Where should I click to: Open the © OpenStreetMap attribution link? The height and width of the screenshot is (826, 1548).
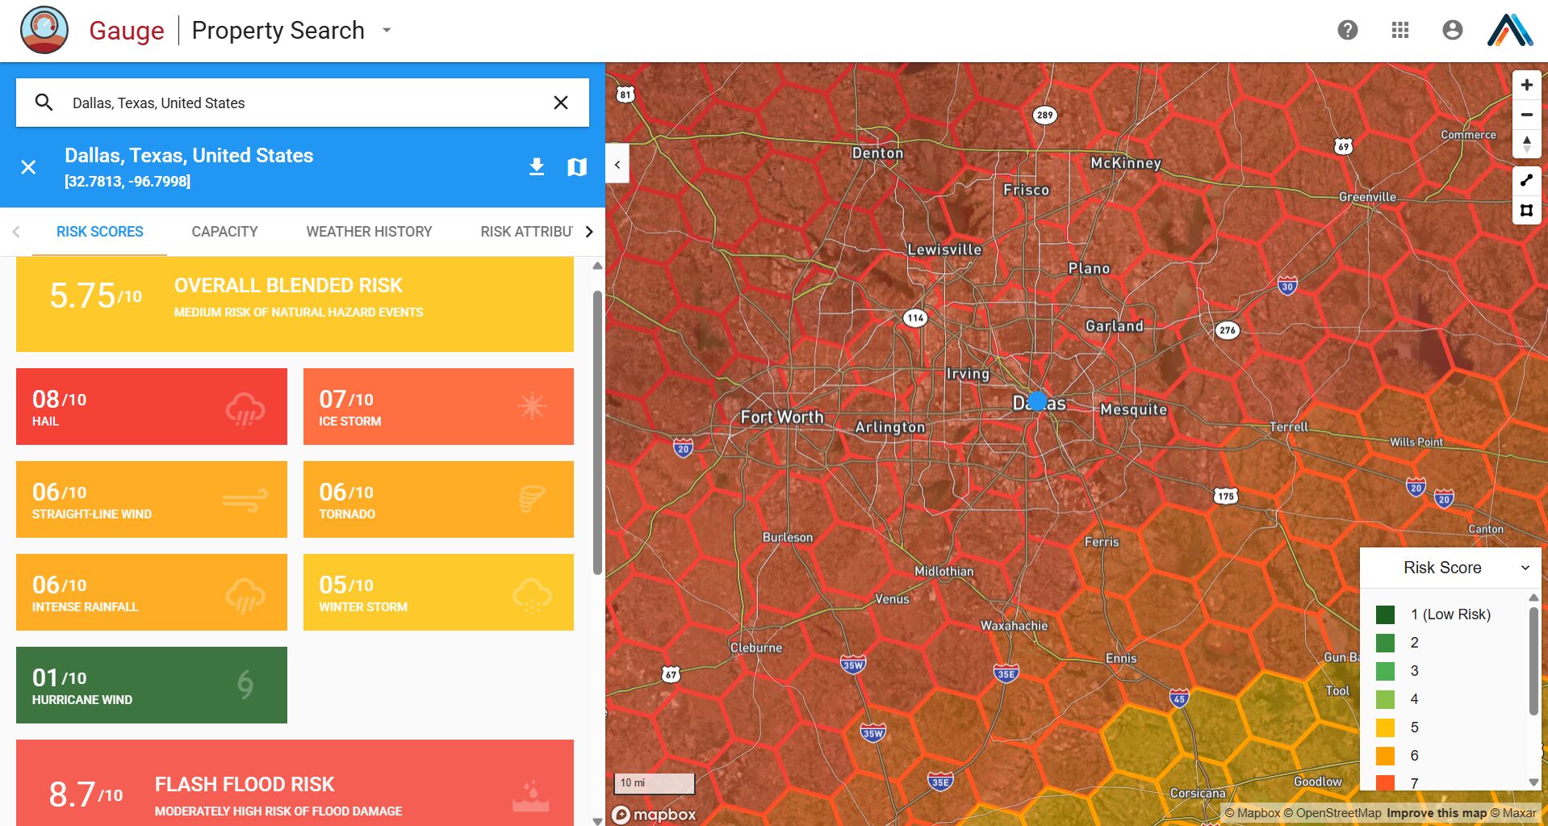click(x=1333, y=813)
